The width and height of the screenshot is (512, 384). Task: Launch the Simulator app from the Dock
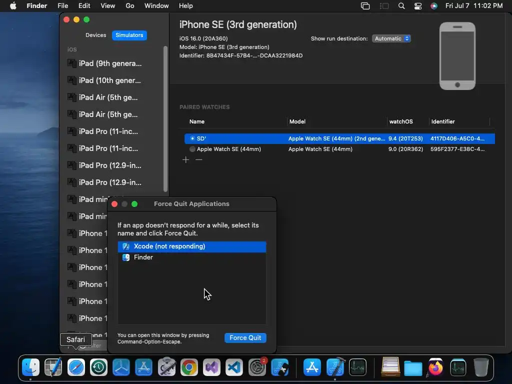point(279,367)
